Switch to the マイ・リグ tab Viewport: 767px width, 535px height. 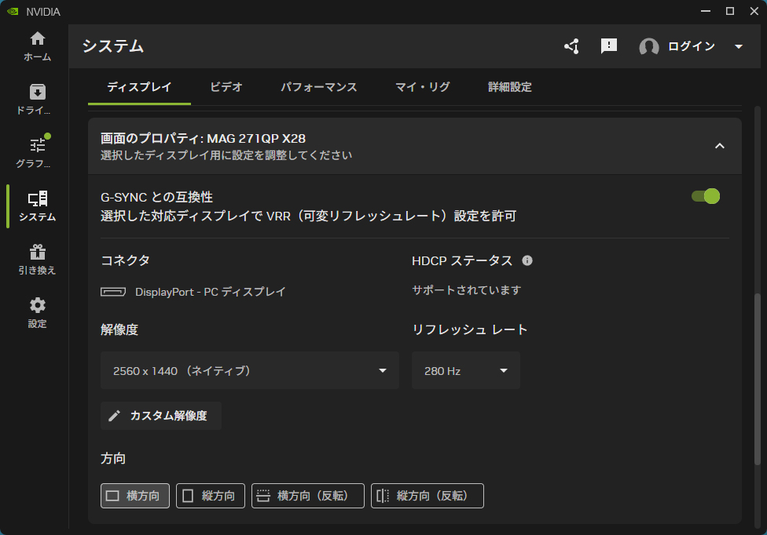click(x=423, y=87)
